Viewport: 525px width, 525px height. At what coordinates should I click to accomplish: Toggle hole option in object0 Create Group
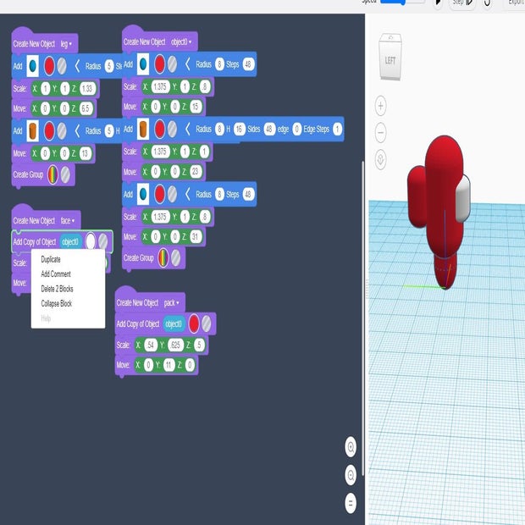click(175, 257)
